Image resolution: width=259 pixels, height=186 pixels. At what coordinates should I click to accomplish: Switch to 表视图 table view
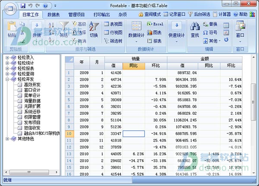(113, 24)
